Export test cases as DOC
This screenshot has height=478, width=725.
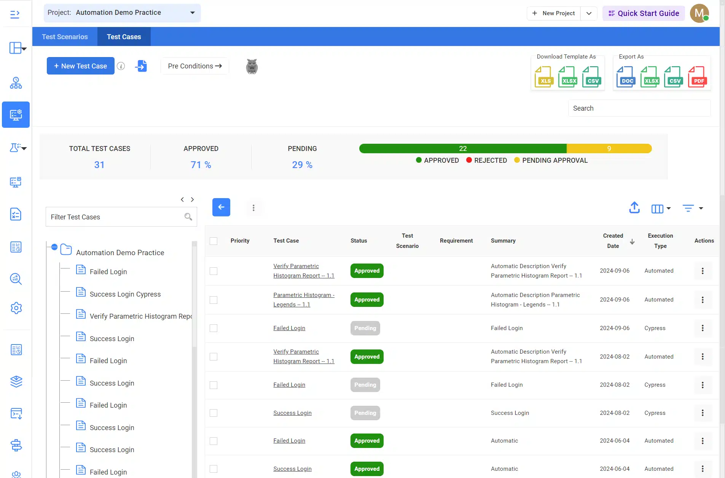pyautogui.click(x=626, y=77)
